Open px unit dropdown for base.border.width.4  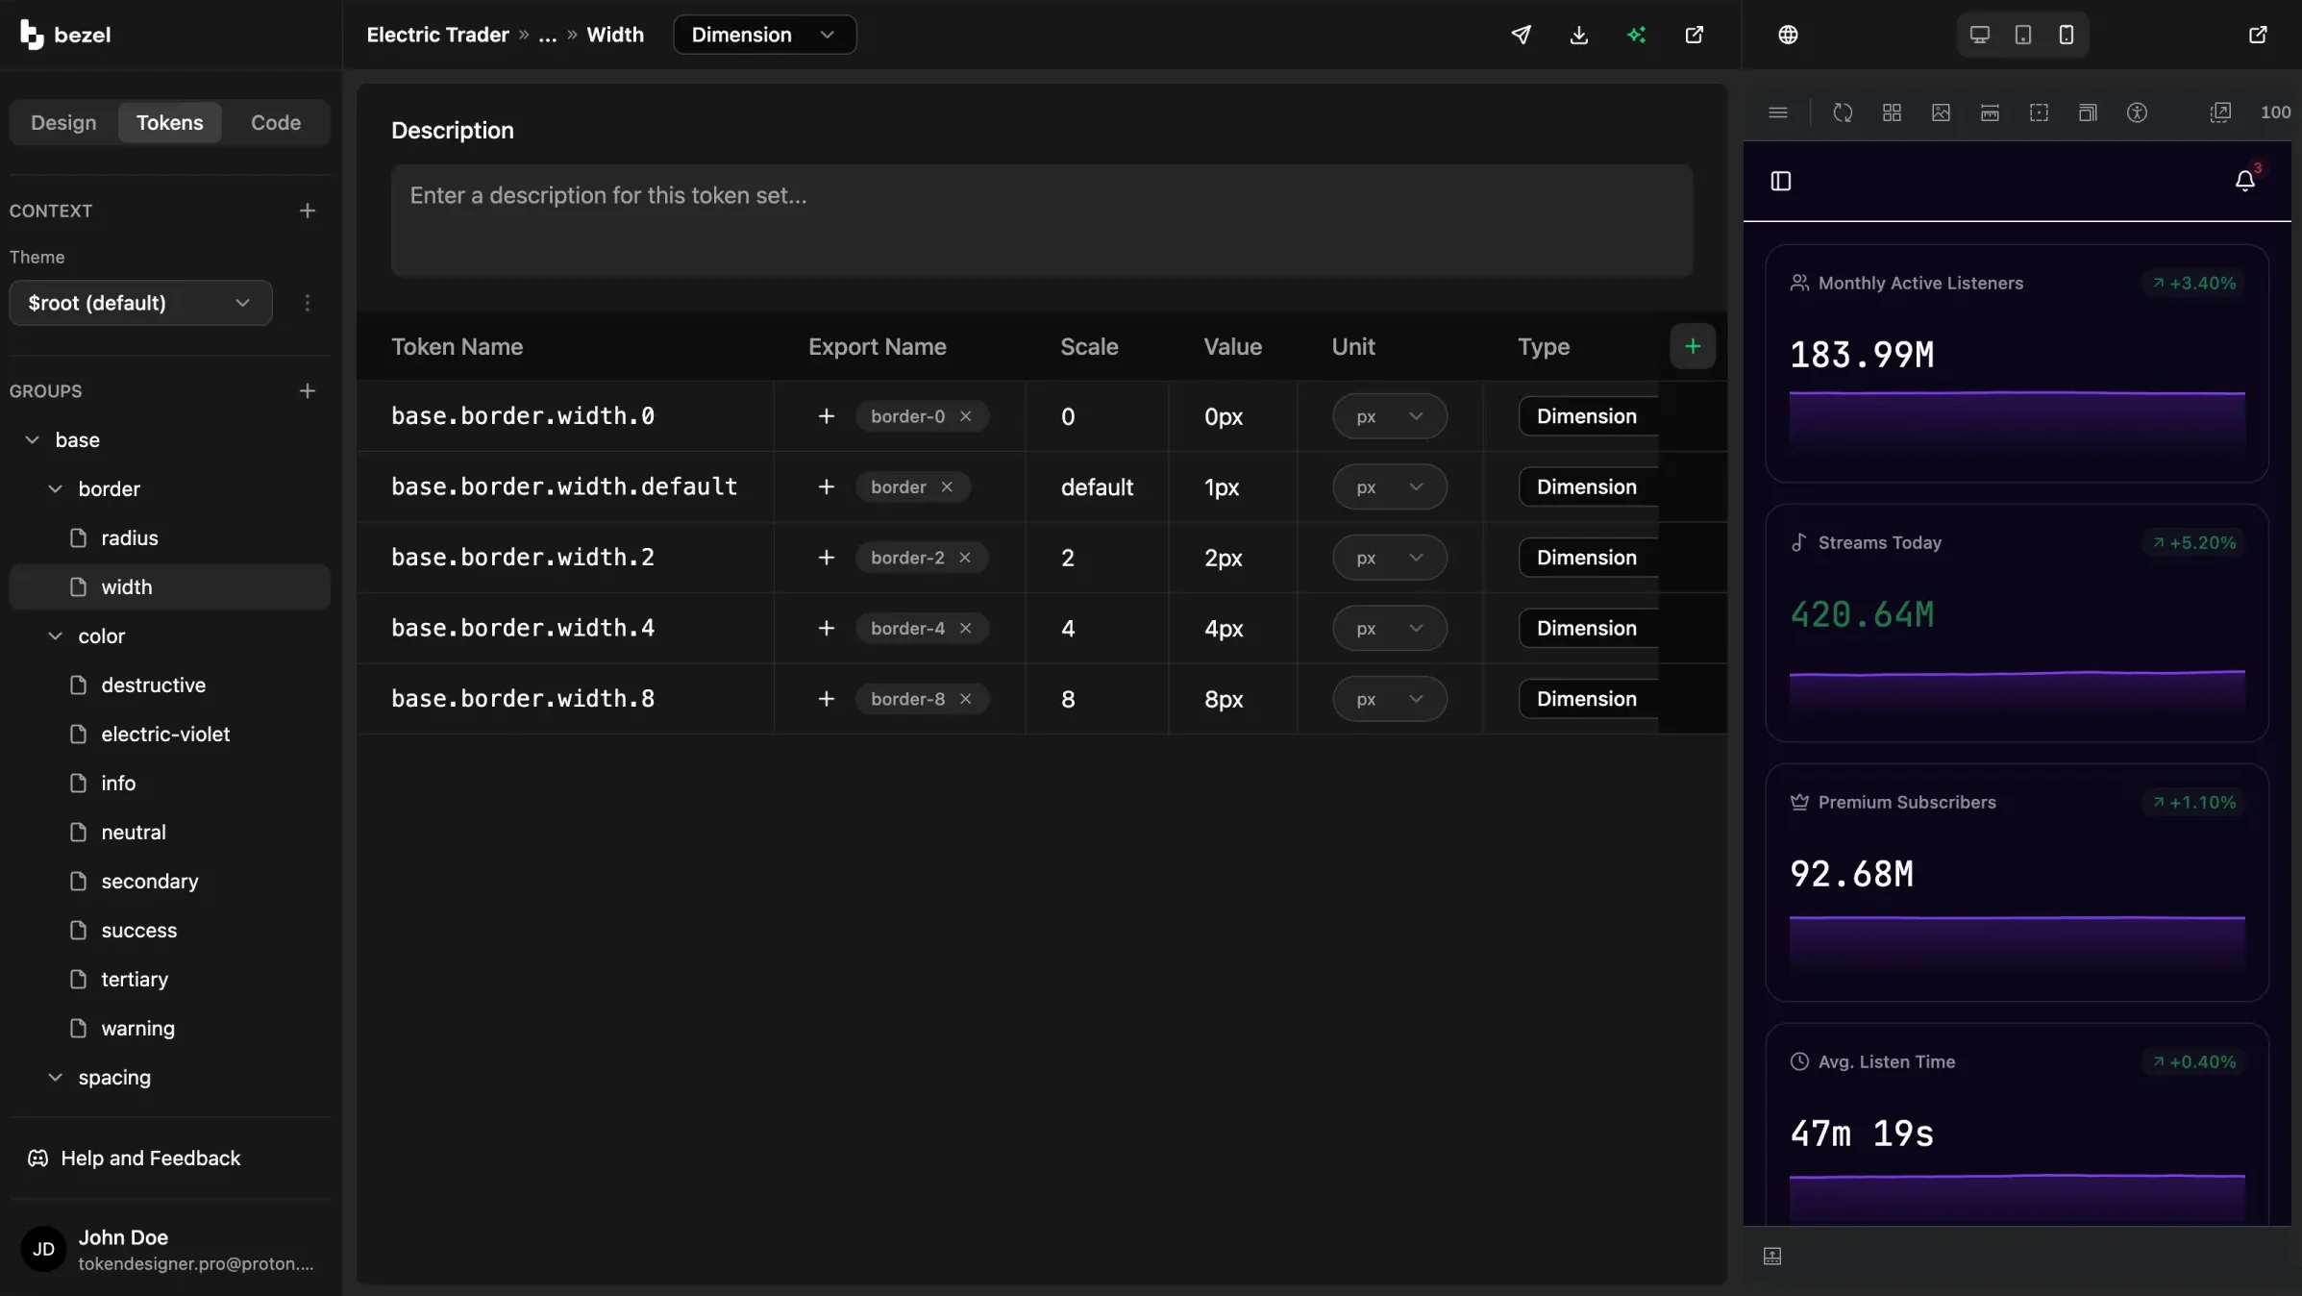point(1389,628)
